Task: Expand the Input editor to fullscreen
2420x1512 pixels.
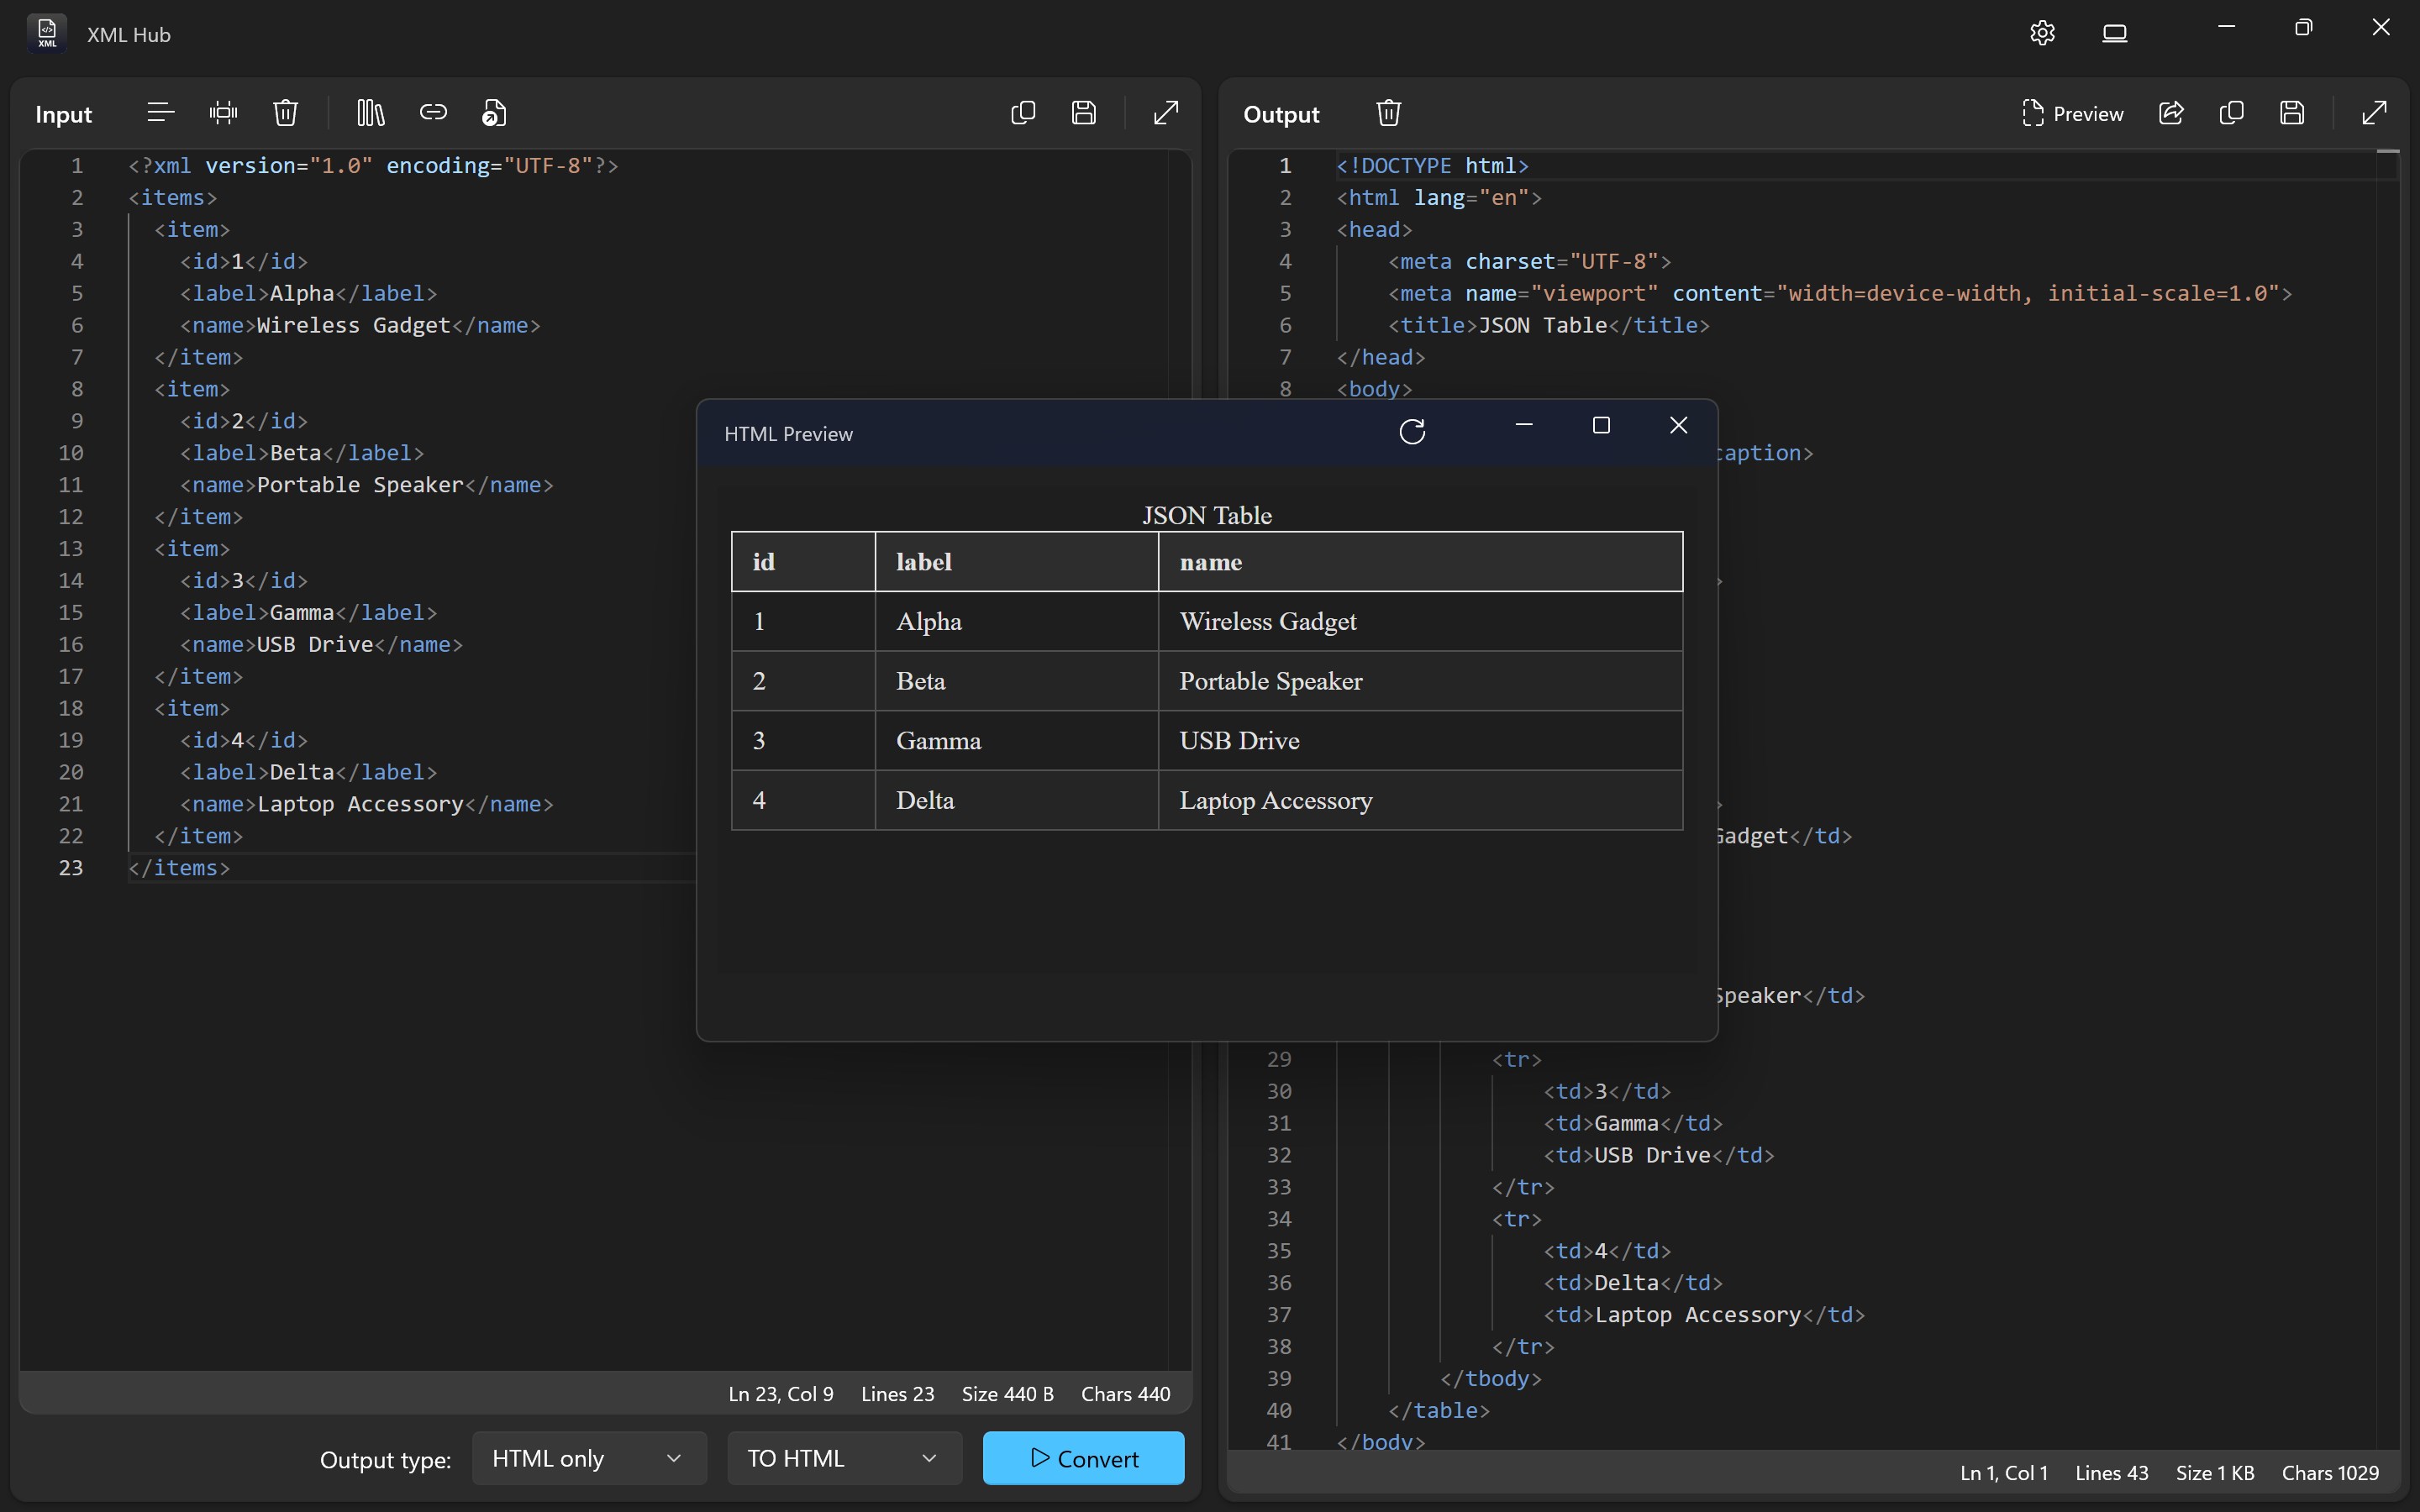Action: pos(1165,112)
